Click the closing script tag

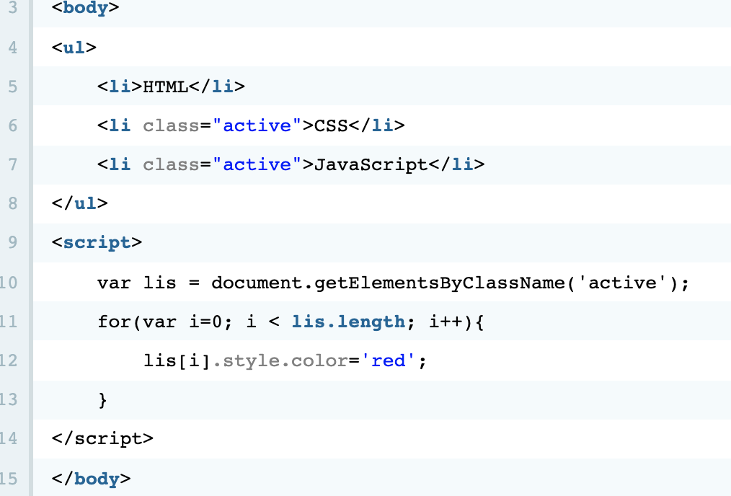(102, 438)
